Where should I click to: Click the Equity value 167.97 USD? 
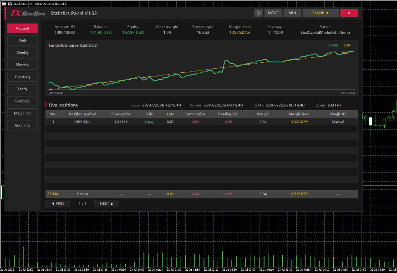(x=133, y=32)
